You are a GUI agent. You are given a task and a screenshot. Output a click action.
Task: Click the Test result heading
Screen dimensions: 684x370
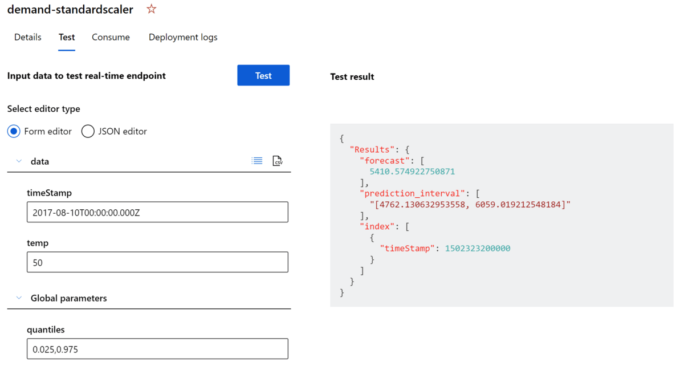[352, 76]
